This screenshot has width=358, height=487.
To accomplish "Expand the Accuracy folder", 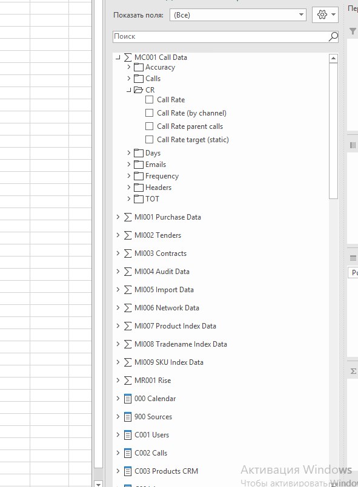I will point(129,67).
